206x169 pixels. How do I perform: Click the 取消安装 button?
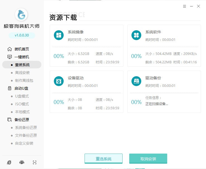(x=148, y=159)
